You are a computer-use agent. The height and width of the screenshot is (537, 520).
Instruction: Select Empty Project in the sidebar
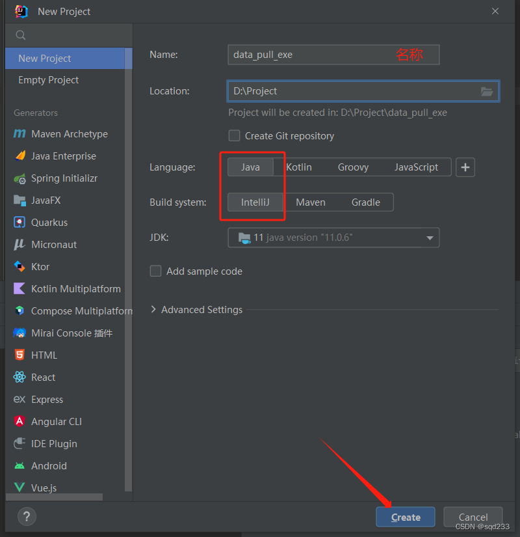(65, 80)
